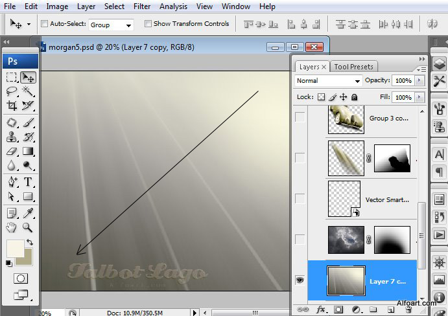Hide the Layer 7 copy eye icon

(x=300, y=280)
